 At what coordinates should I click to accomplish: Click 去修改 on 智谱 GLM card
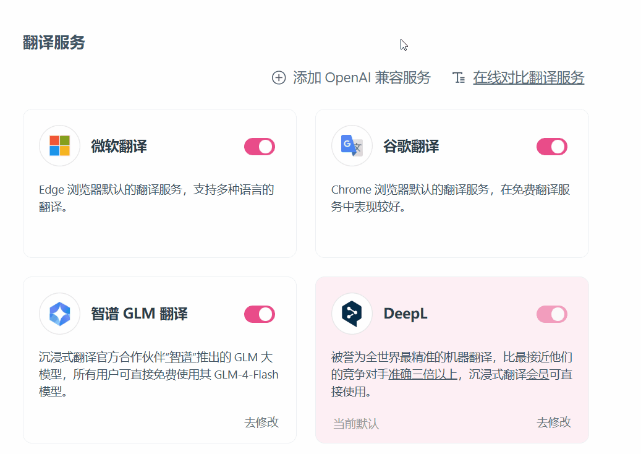point(261,422)
